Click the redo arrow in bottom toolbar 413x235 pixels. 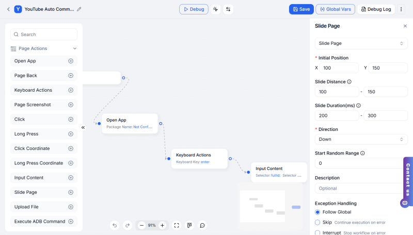tap(127, 225)
